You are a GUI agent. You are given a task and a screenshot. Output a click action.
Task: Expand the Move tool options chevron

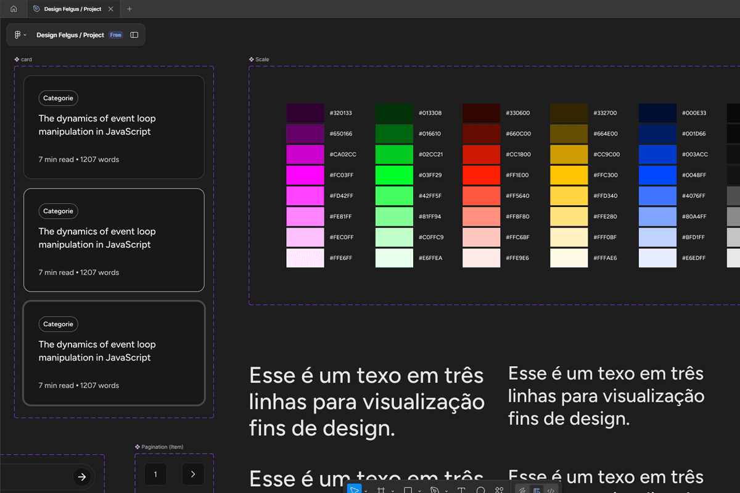pyautogui.click(x=366, y=491)
